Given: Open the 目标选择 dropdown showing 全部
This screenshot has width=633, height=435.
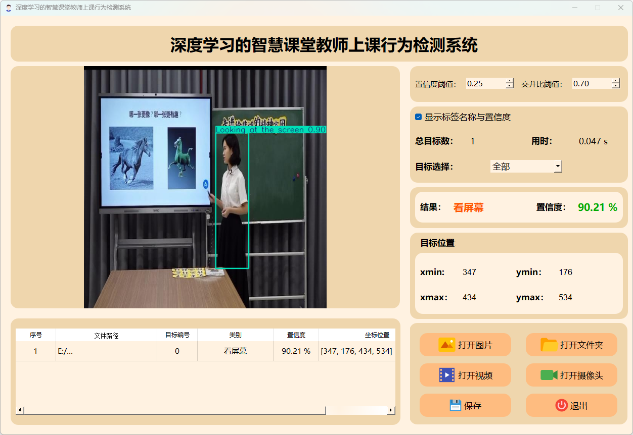Looking at the screenshot, I should pos(526,166).
